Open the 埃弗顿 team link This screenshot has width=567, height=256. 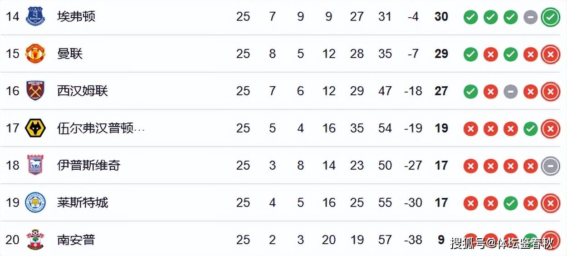tap(76, 17)
